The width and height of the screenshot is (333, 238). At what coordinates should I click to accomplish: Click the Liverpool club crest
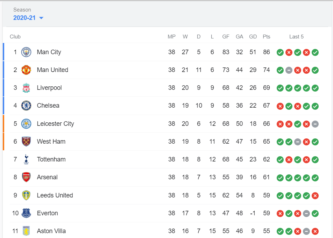pos(26,88)
